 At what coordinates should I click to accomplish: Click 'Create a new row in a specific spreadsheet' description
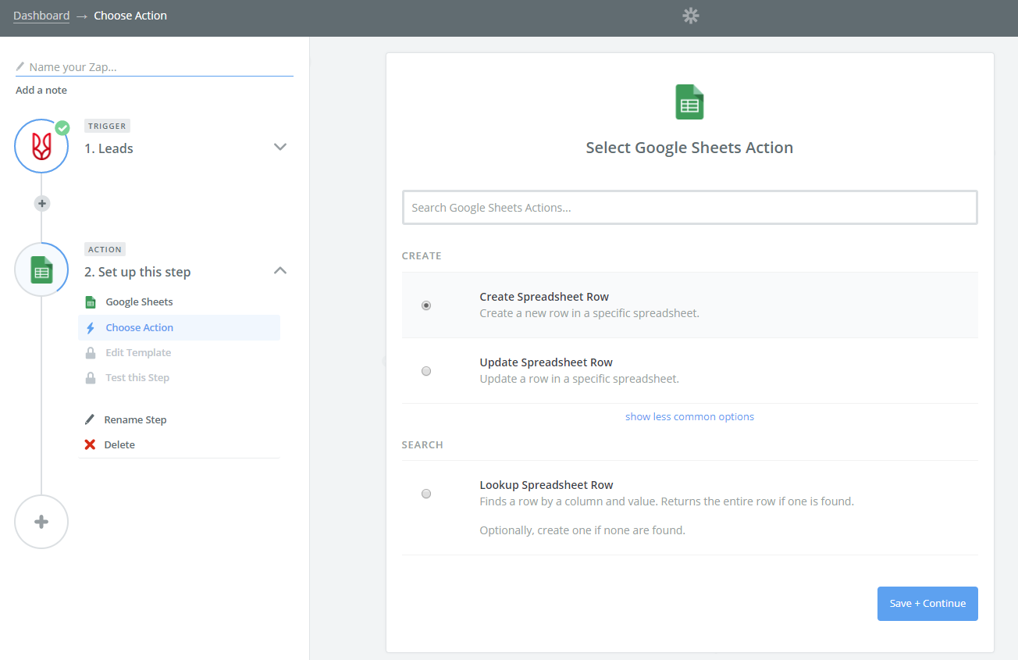[589, 313]
